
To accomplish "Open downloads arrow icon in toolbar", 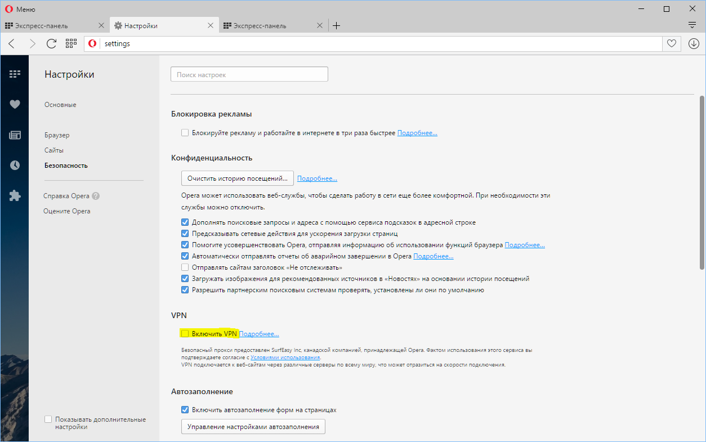I will pos(693,43).
